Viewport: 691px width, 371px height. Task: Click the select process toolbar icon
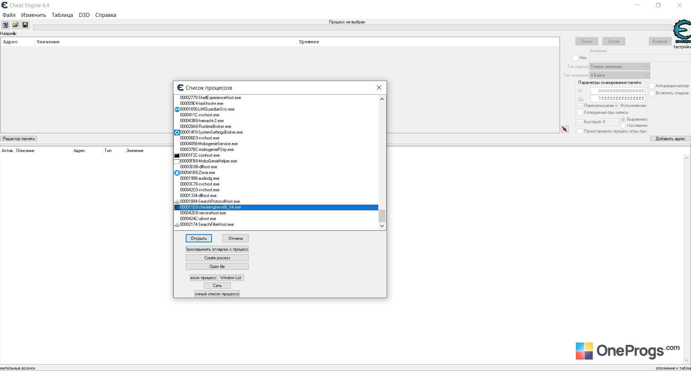click(5, 25)
